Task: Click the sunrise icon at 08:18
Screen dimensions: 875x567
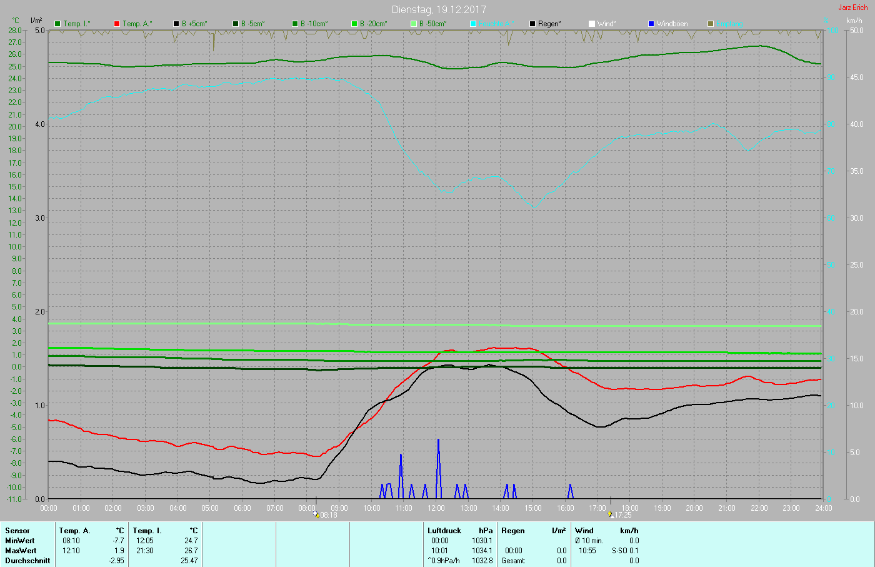Action: click(316, 515)
